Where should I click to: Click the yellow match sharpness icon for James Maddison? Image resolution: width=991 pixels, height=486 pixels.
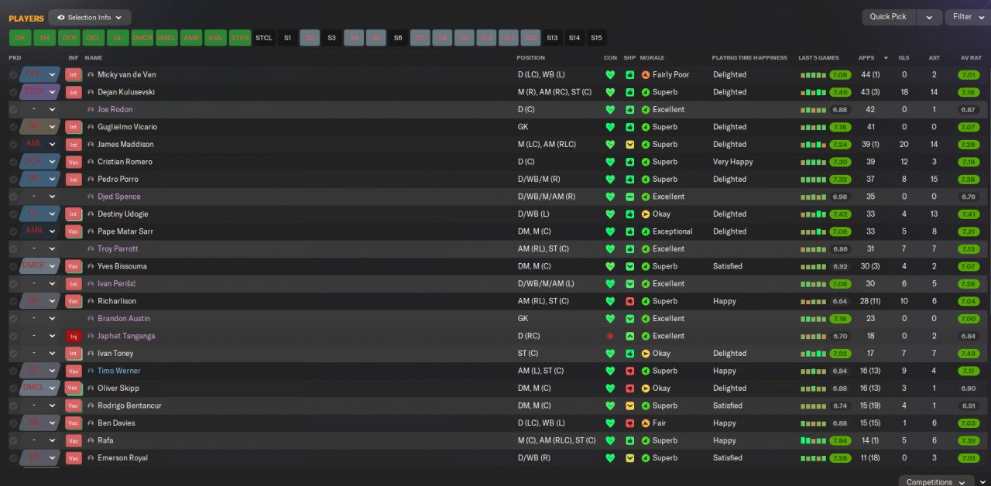pos(630,145)
